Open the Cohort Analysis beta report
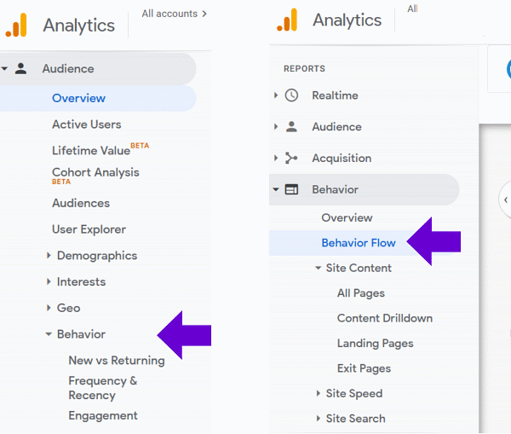Viewport: 511px width, 434px height. click(x=95, y=176)
